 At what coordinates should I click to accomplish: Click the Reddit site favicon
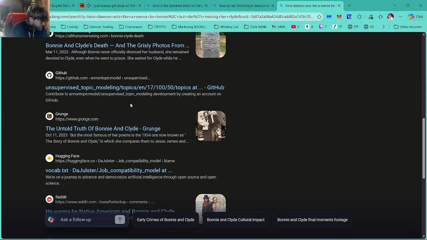49,199
